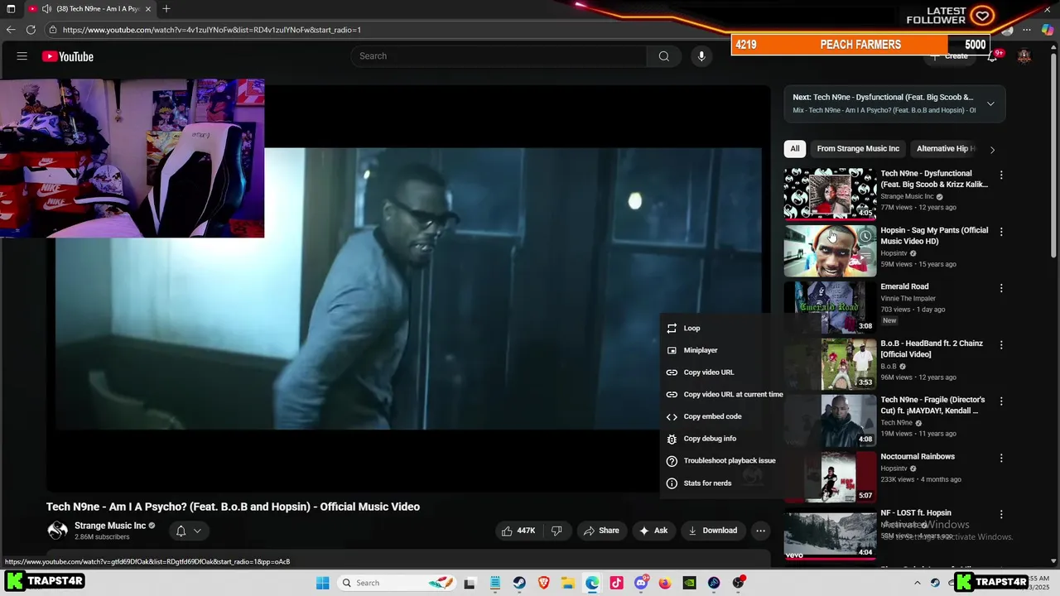1060x596 pixels.
Task: Reload the page with the refresh icon
Action: tap(31, 30)
